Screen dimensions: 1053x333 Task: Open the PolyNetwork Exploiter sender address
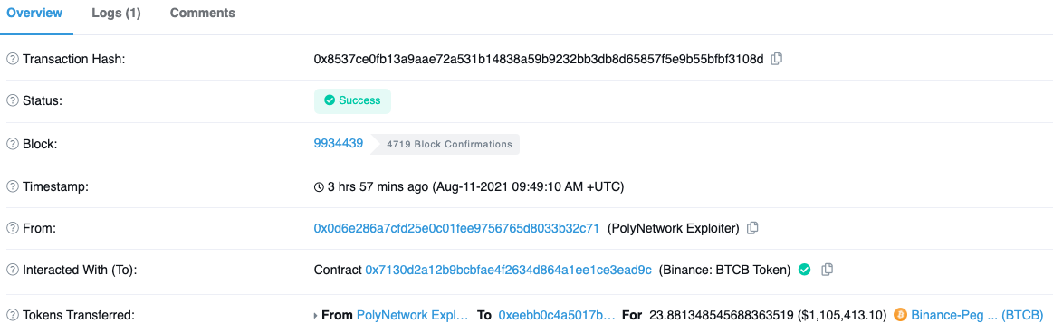[456, 228]
